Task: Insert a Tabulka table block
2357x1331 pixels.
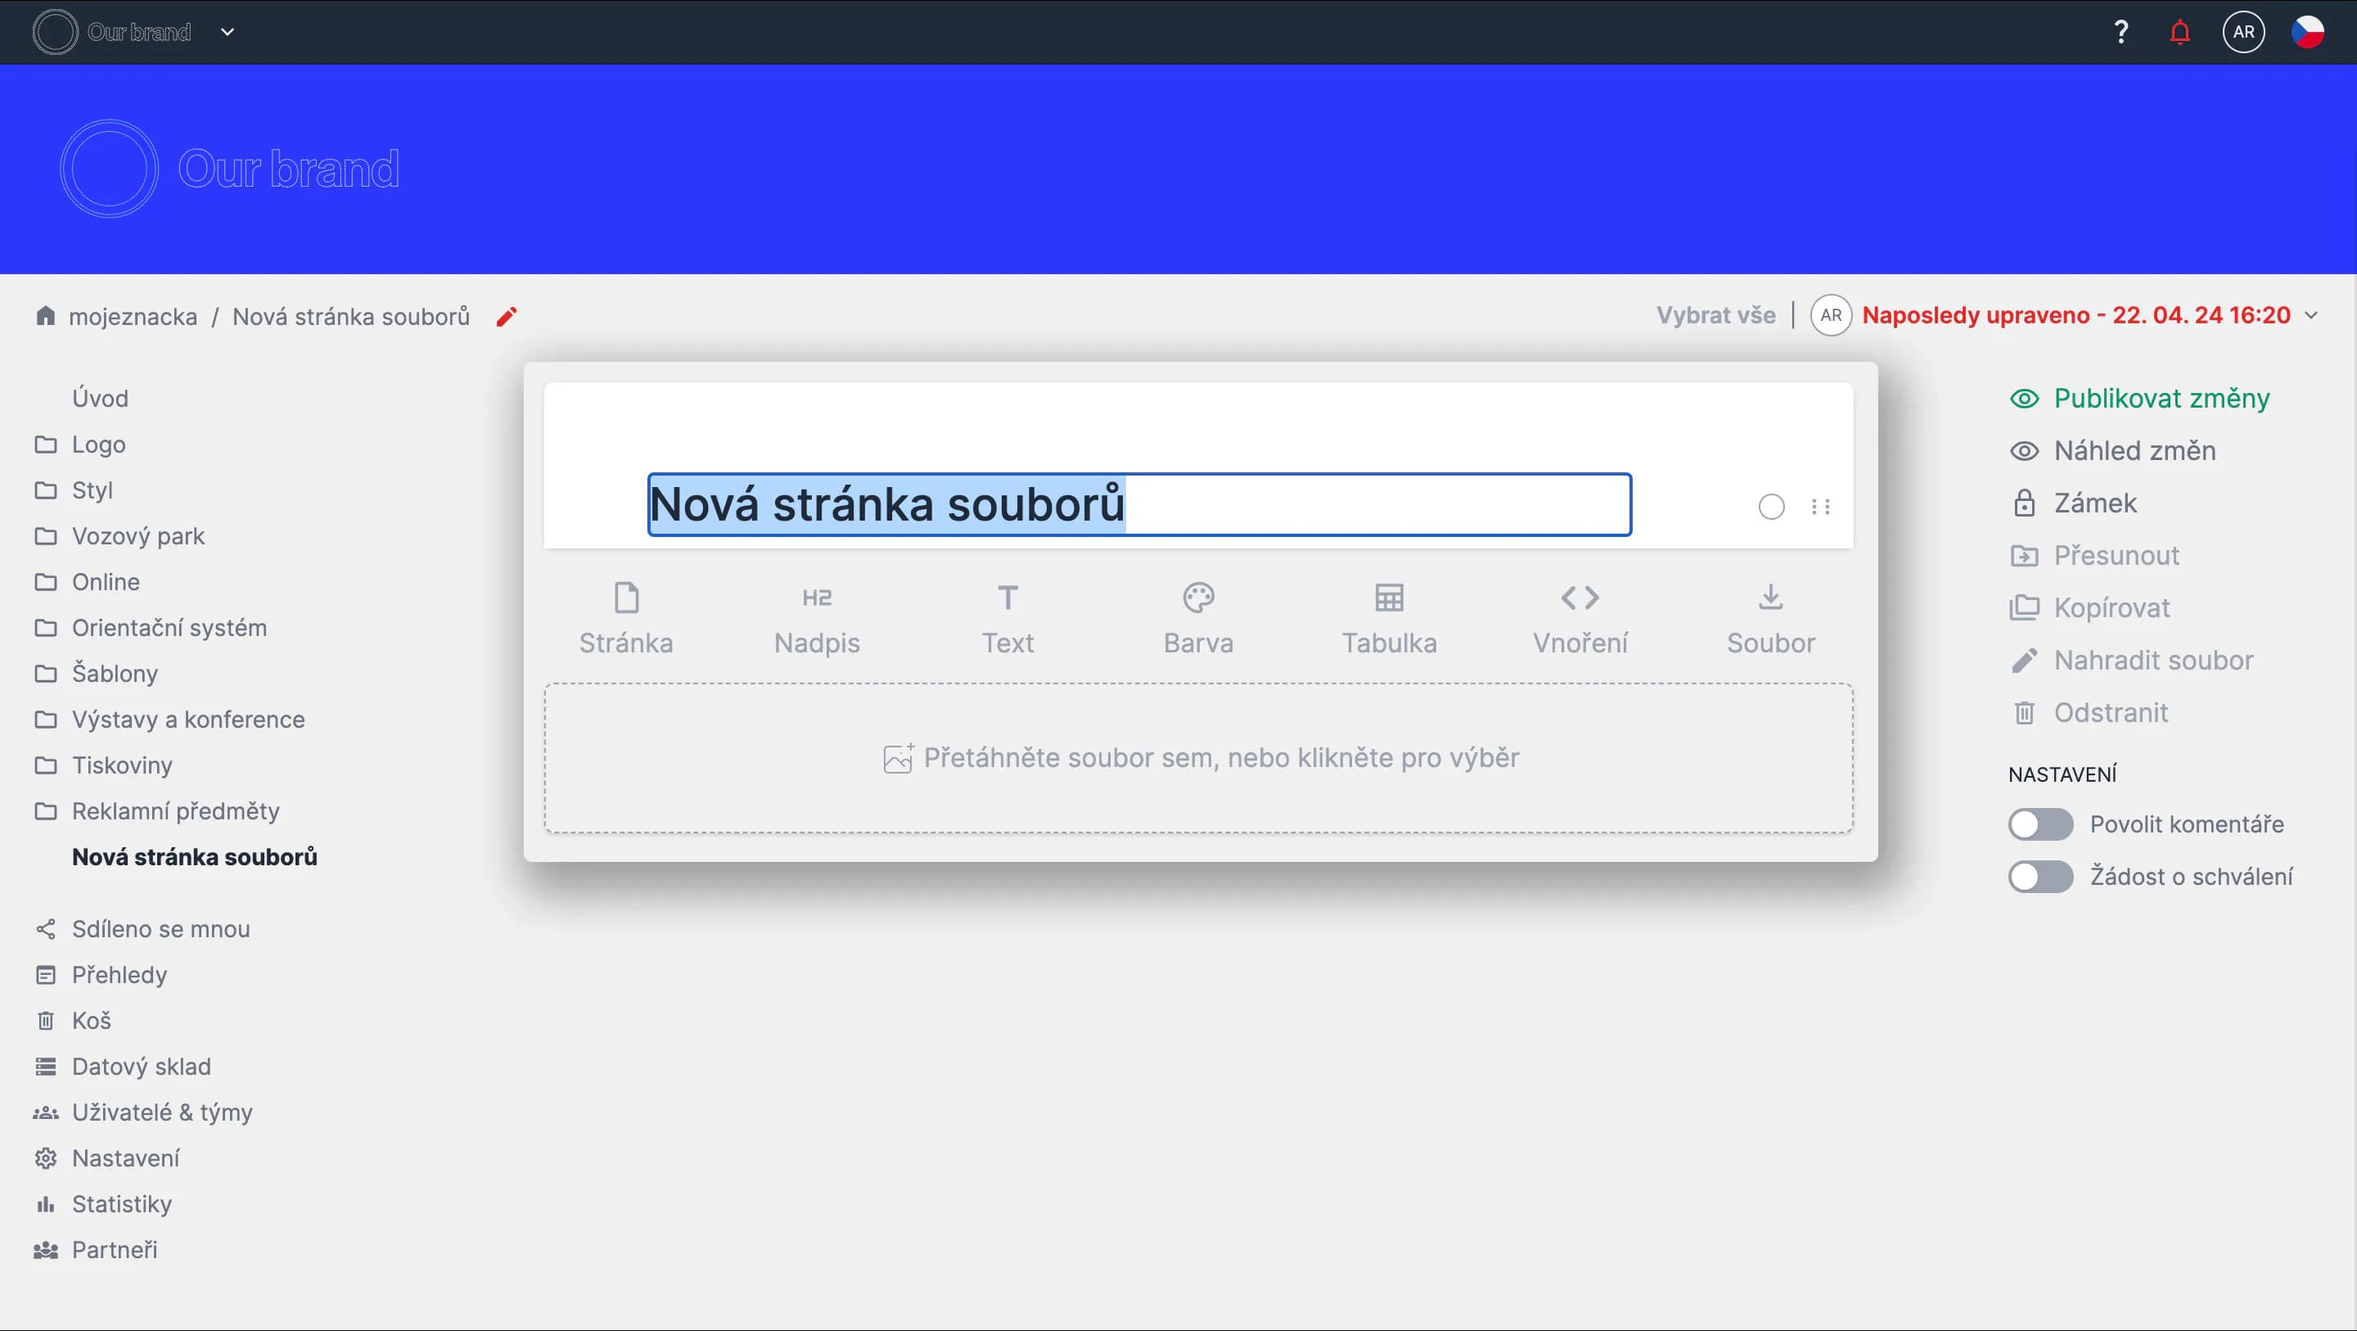Action: point(1388,619)
